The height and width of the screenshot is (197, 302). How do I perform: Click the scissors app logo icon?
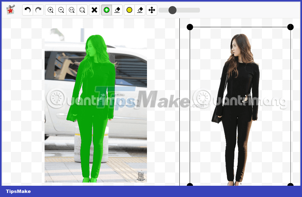coord(10,10)
